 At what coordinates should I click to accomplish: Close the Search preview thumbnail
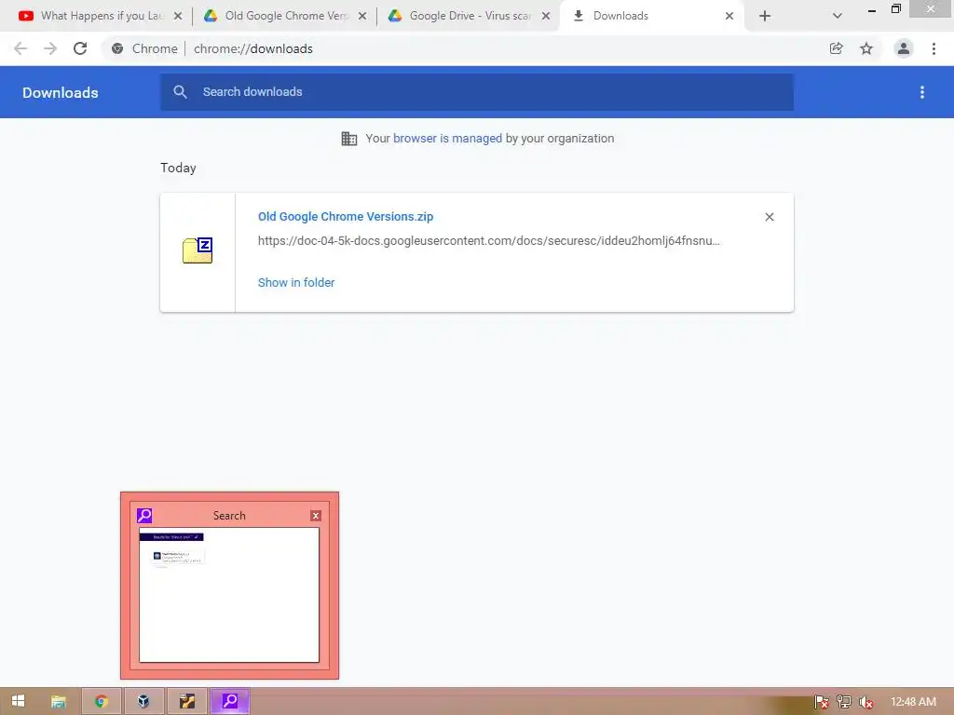(x=316, y=516)
